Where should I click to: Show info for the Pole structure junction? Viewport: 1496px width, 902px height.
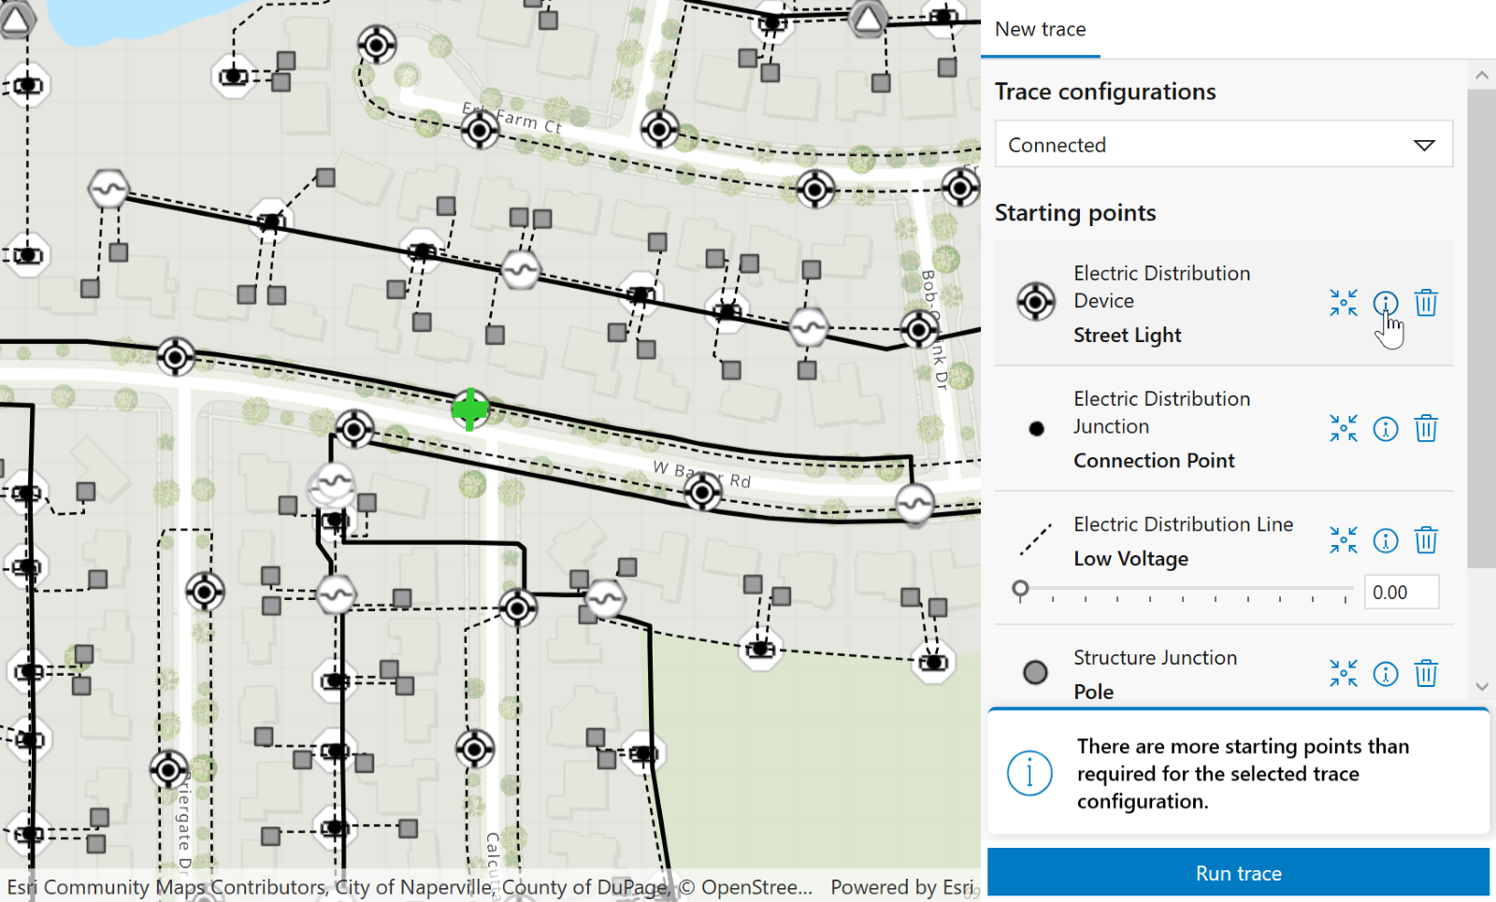[1386, 673]
